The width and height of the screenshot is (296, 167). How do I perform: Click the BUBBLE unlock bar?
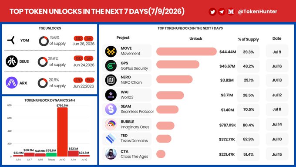[x=165, y=126]
